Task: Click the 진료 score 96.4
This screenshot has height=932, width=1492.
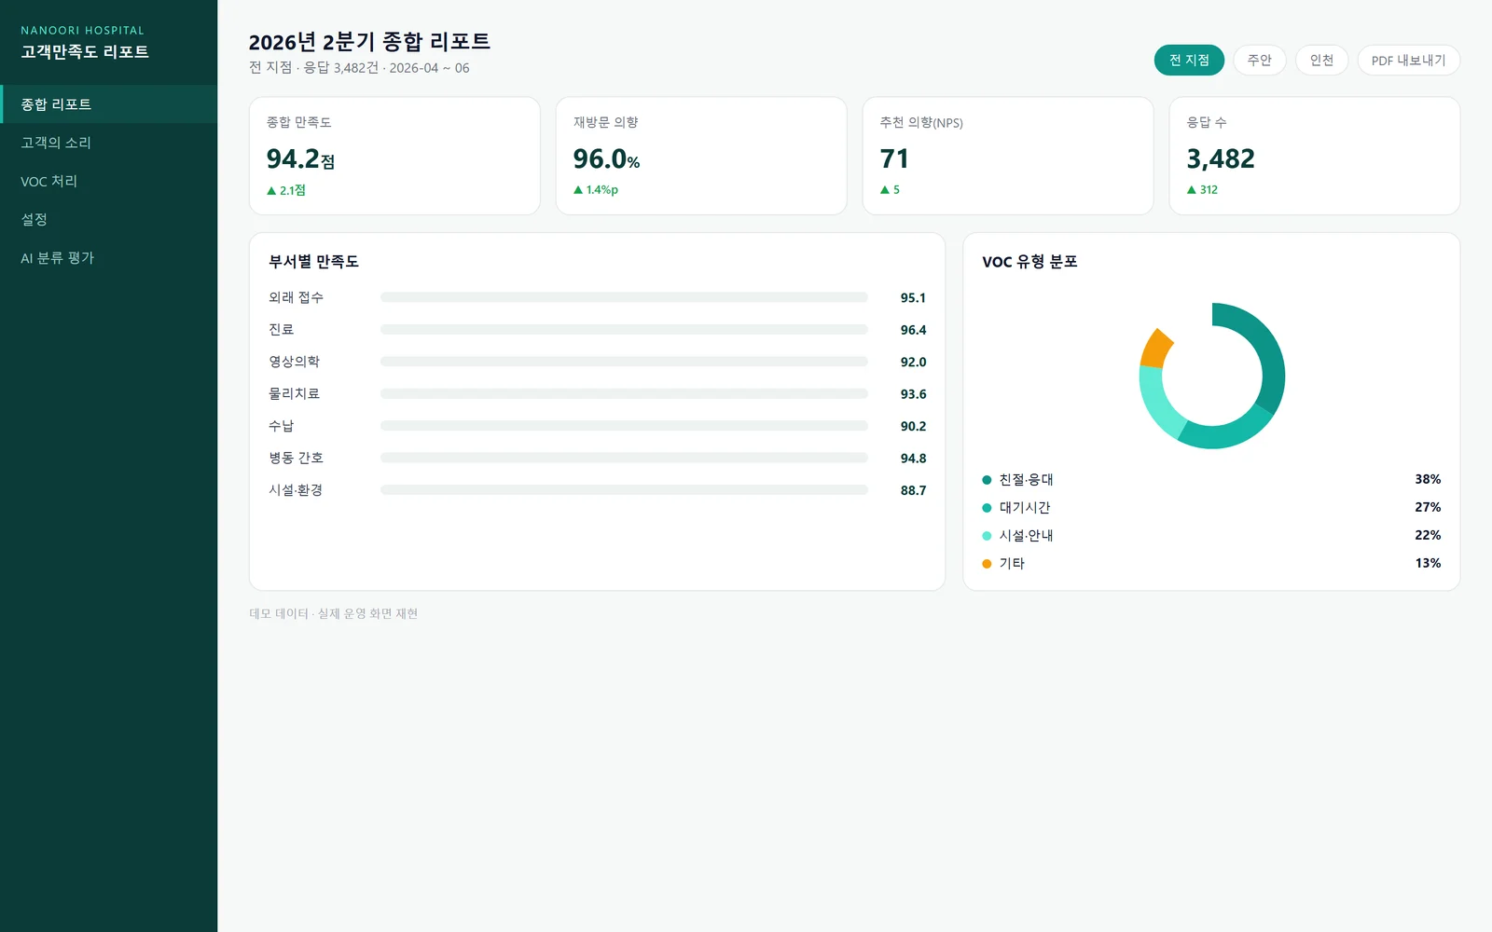Action: click(913, 330)
